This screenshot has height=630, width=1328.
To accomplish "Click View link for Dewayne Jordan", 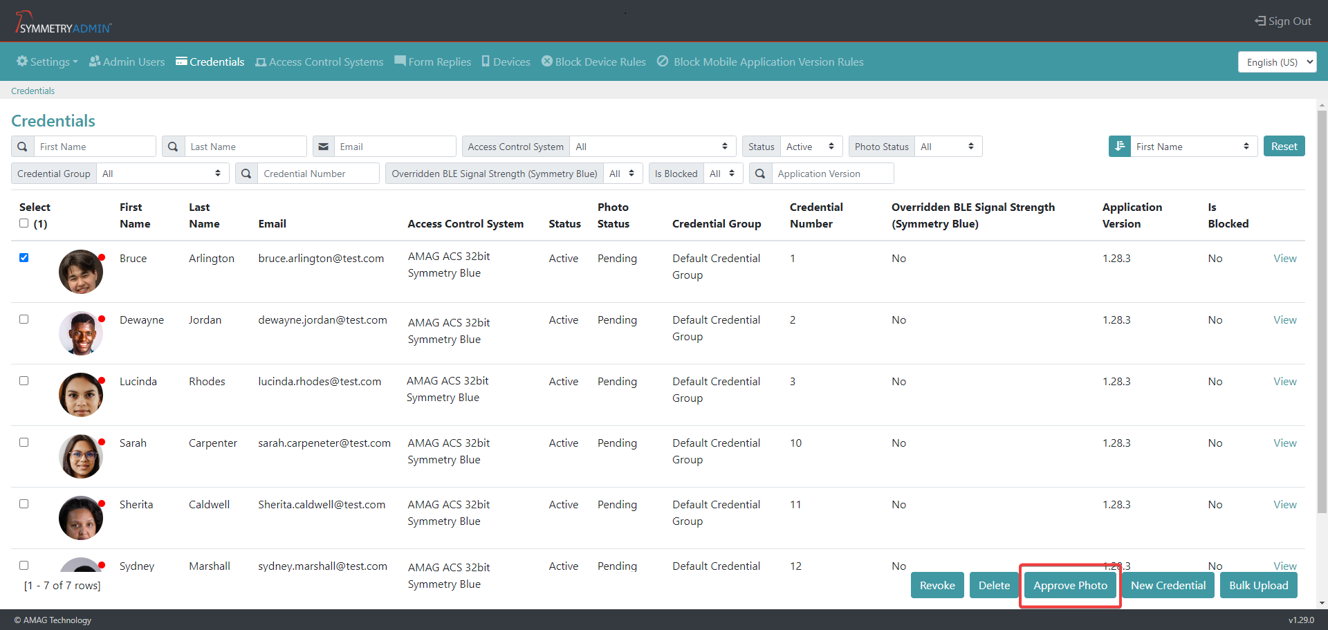I will tap(1285, 319).
